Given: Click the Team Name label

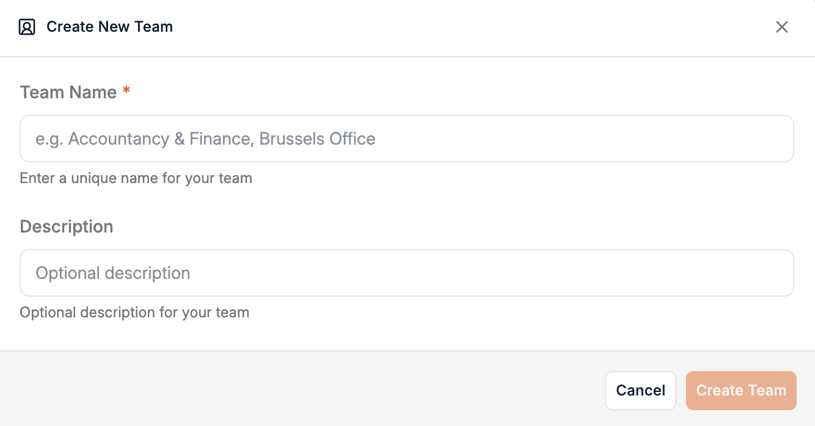Looking at the screenshot, I should pos(68,92).
